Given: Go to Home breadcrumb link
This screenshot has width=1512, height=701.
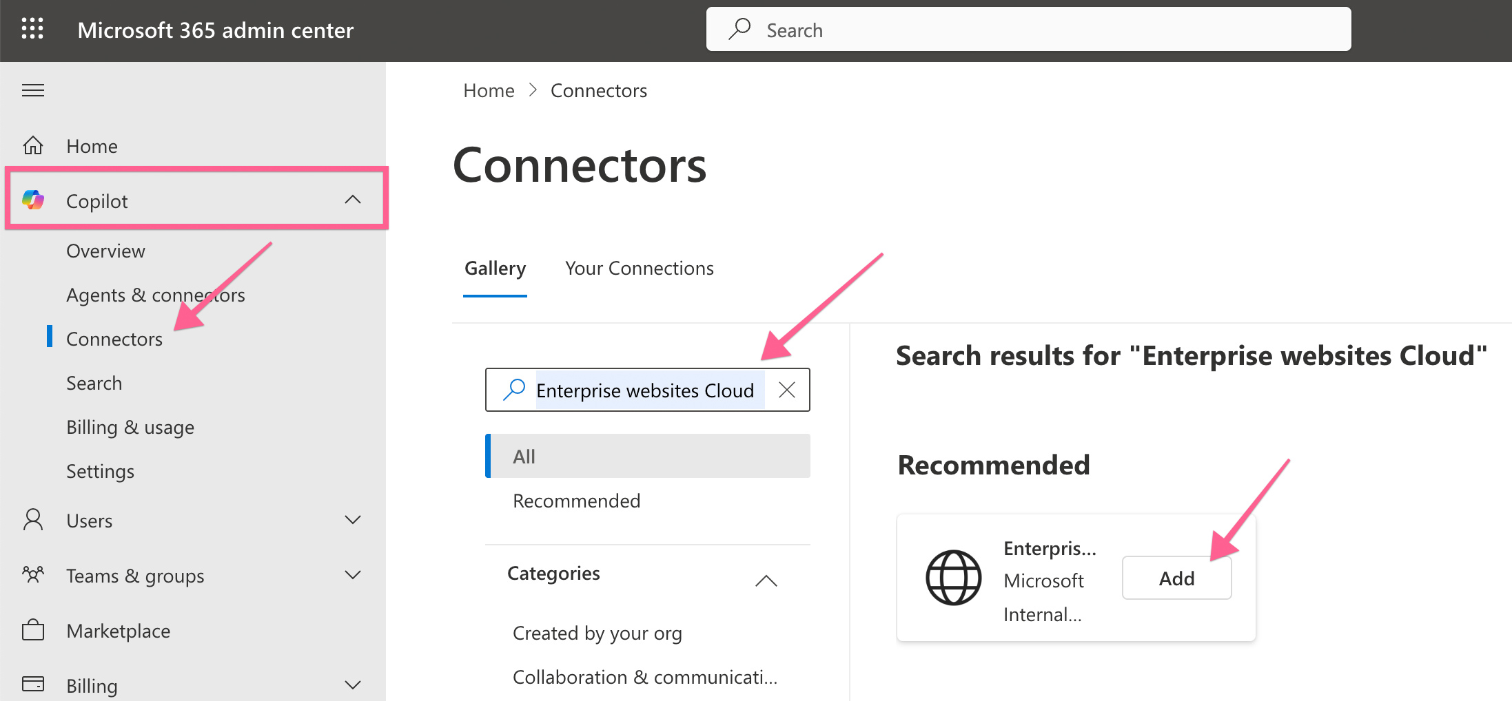Looking at the screenshot, I should (489, 91).
